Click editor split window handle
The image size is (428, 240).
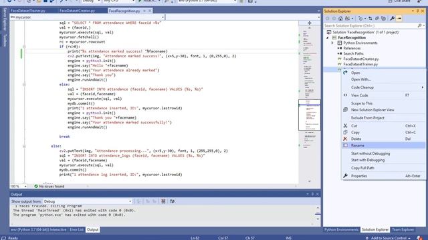click(x=309, y=23)
